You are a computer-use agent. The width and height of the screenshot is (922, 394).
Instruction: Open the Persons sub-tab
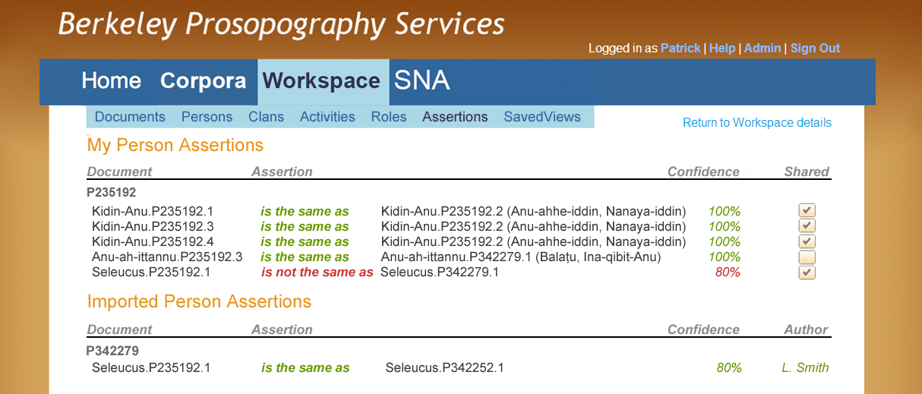point(207,117)
